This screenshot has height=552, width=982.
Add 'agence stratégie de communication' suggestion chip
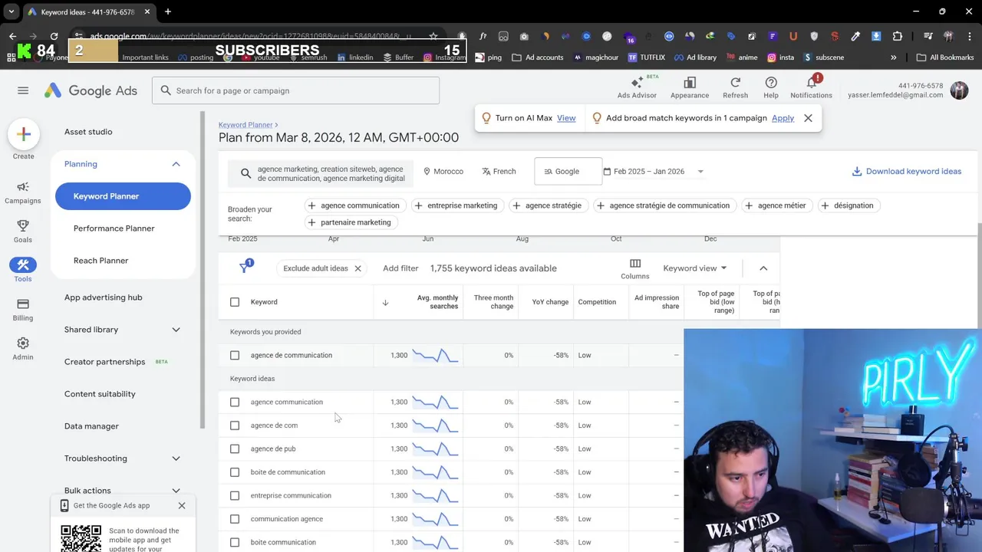(x=664, y=205)
